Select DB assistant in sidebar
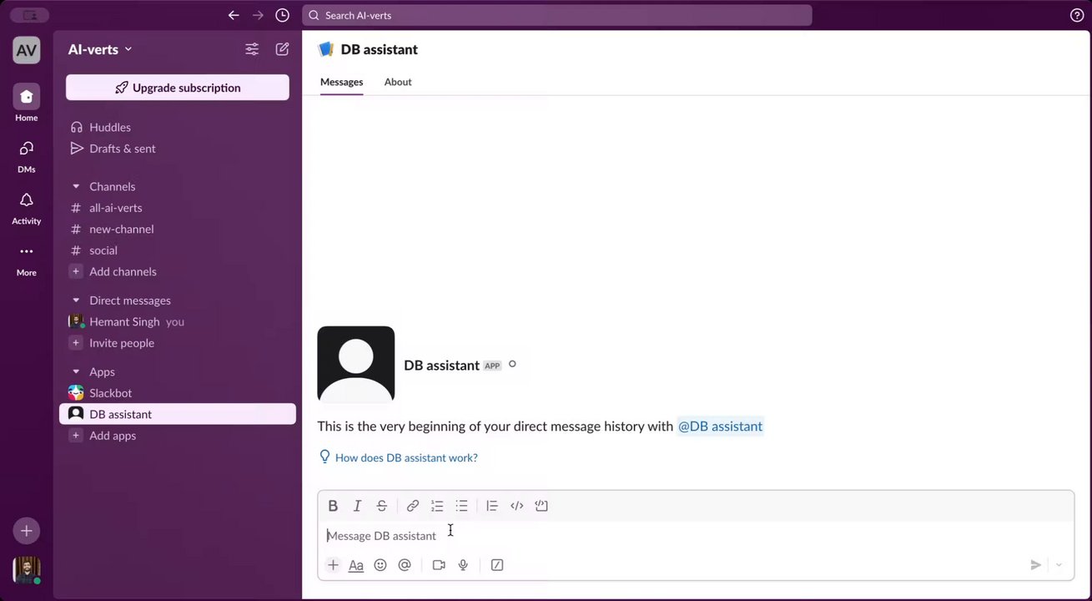This screenshot has width=1092, height=601. click(x=178, y=414)
